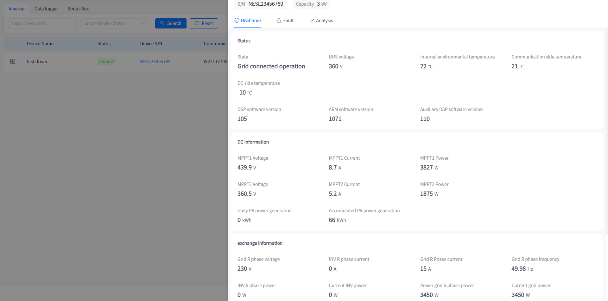608x301 pixels.
Task: Select the Real-time info icon tab
Action: pyautogui.click(x=247, y=21)
